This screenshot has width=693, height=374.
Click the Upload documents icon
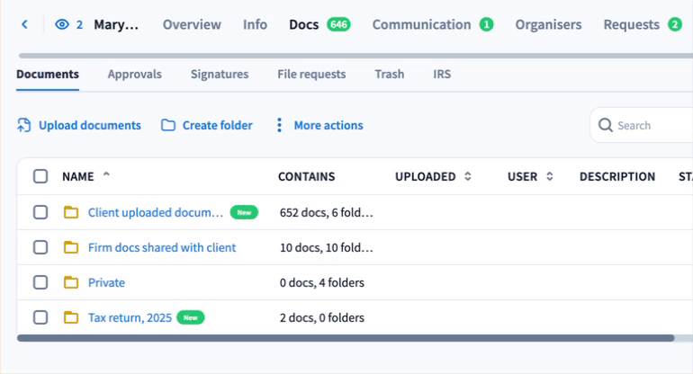click(x=24, y=126)
